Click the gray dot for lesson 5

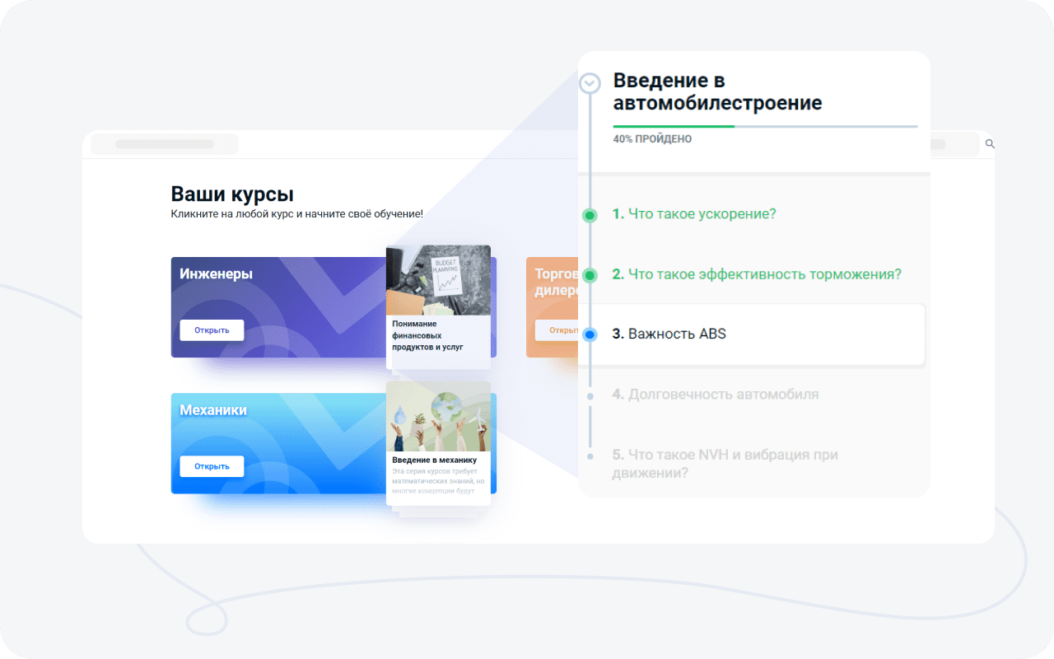point(590,456)
